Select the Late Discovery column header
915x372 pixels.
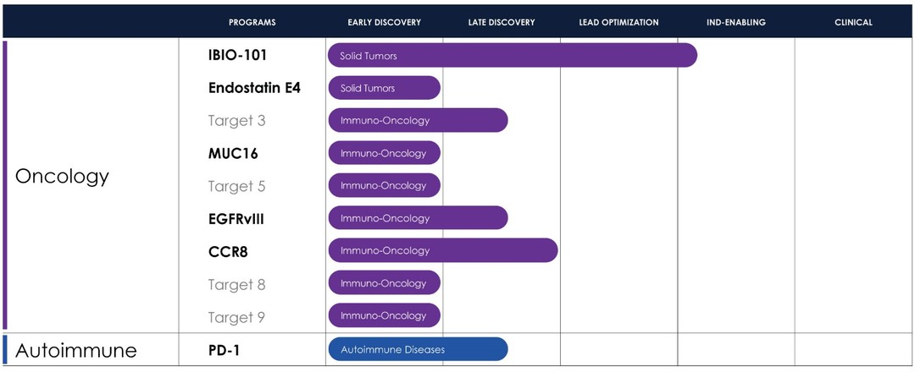click(x=502, y=22)
